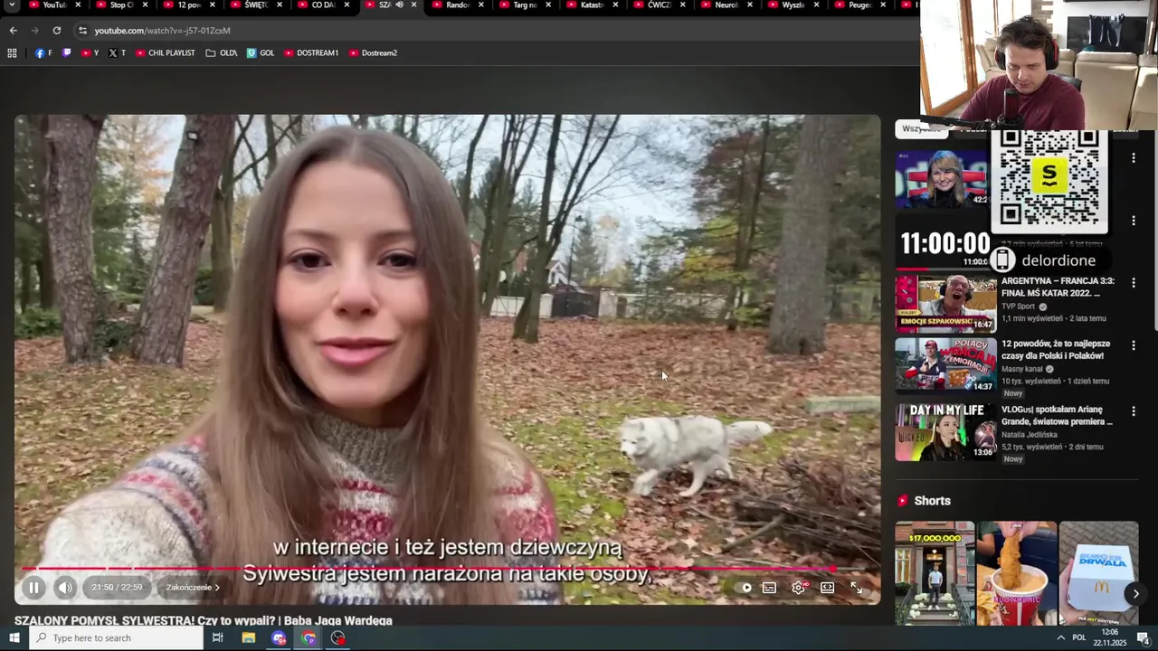Screen dimensions: 1158x651
Task: Mute the video with the speaker icon
Action: [65, 588]
